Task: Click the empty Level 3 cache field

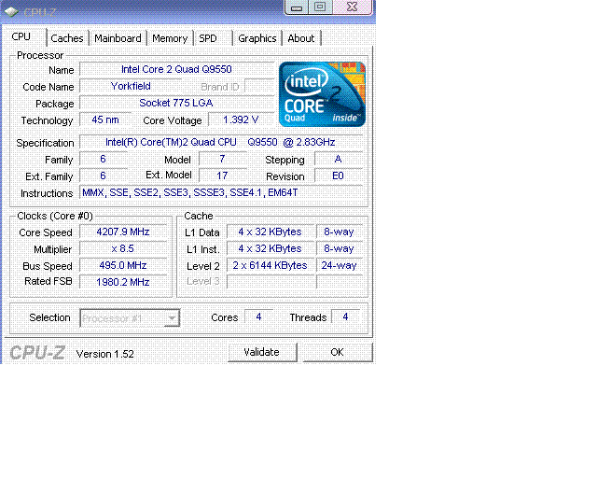Action: coord(271,283)
